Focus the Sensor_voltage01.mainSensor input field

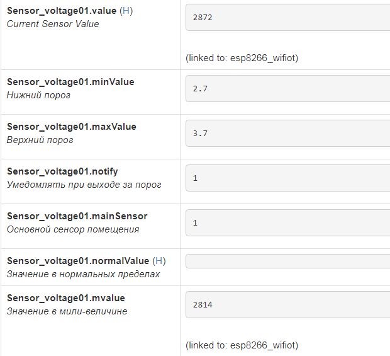click(287, 223)
